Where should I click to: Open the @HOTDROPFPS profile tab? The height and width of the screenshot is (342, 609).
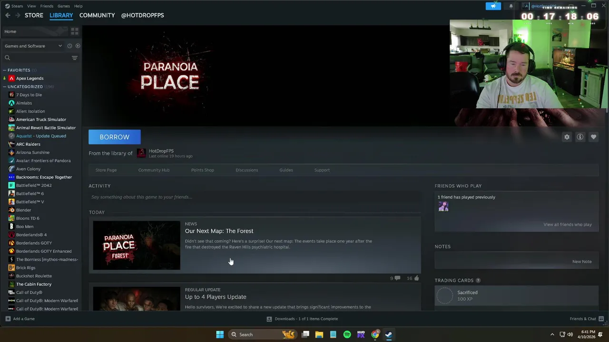click(x=142, y=15)
